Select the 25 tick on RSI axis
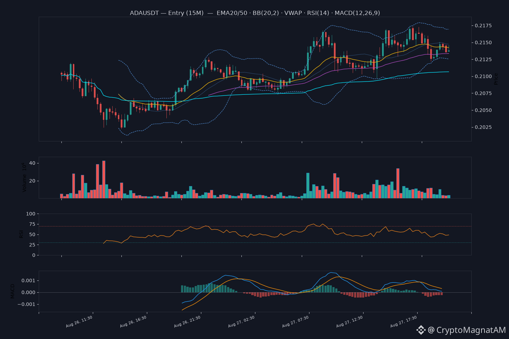This screenshot has width=509, height=339. (x=32, y=245)
